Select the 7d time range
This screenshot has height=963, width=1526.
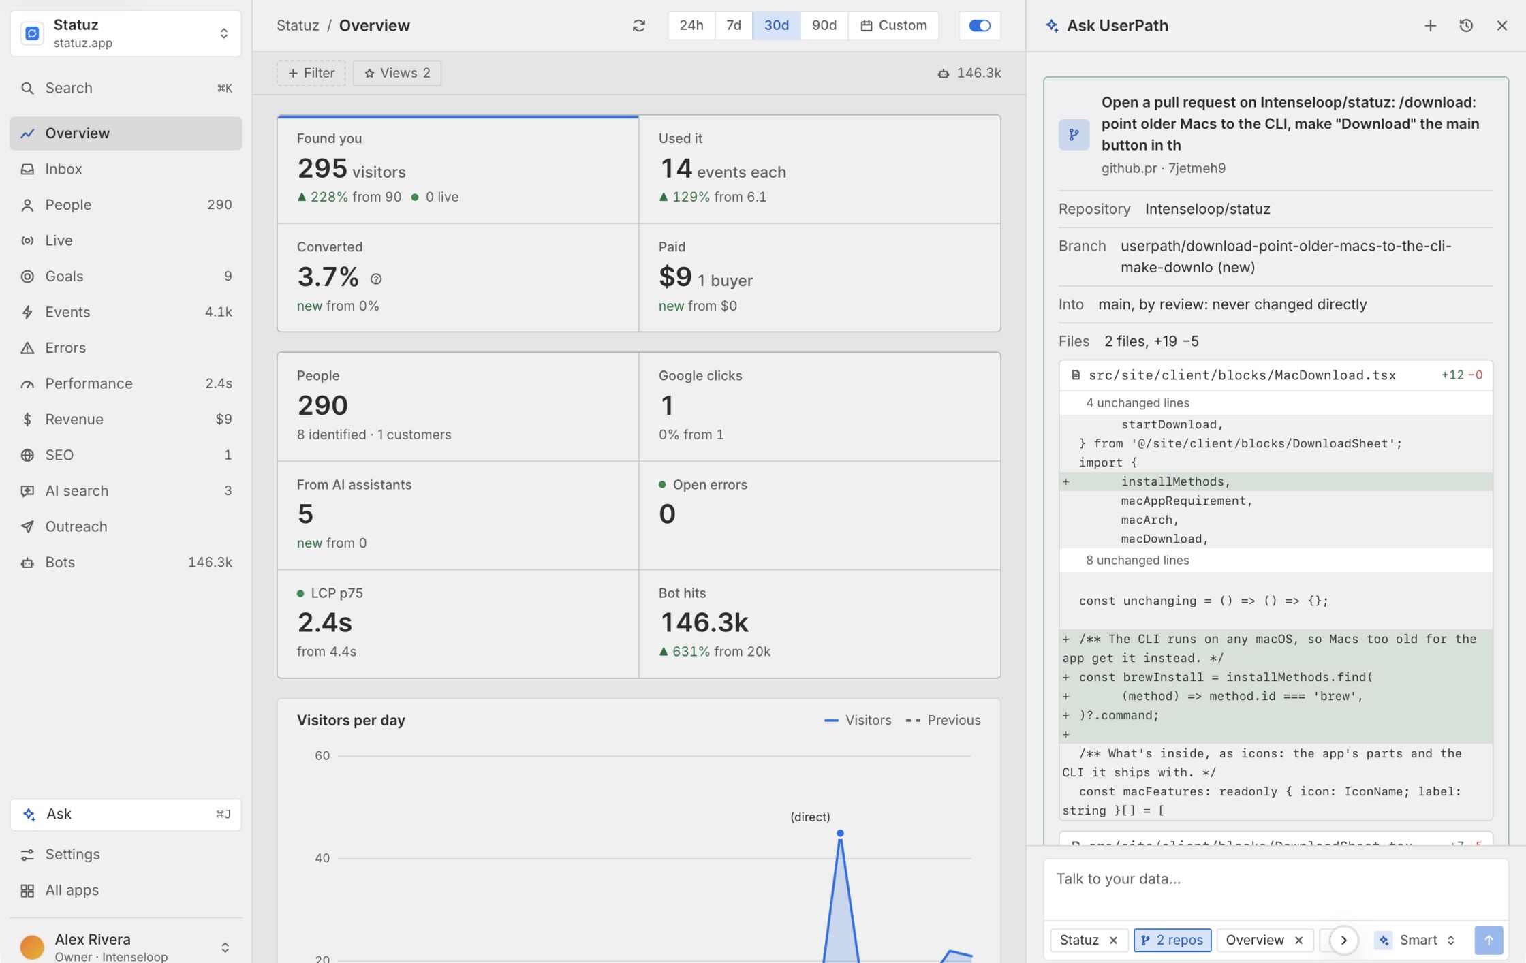click(x=733, y=26)
